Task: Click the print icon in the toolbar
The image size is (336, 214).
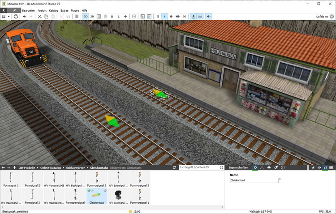Action: pos(16,17)
